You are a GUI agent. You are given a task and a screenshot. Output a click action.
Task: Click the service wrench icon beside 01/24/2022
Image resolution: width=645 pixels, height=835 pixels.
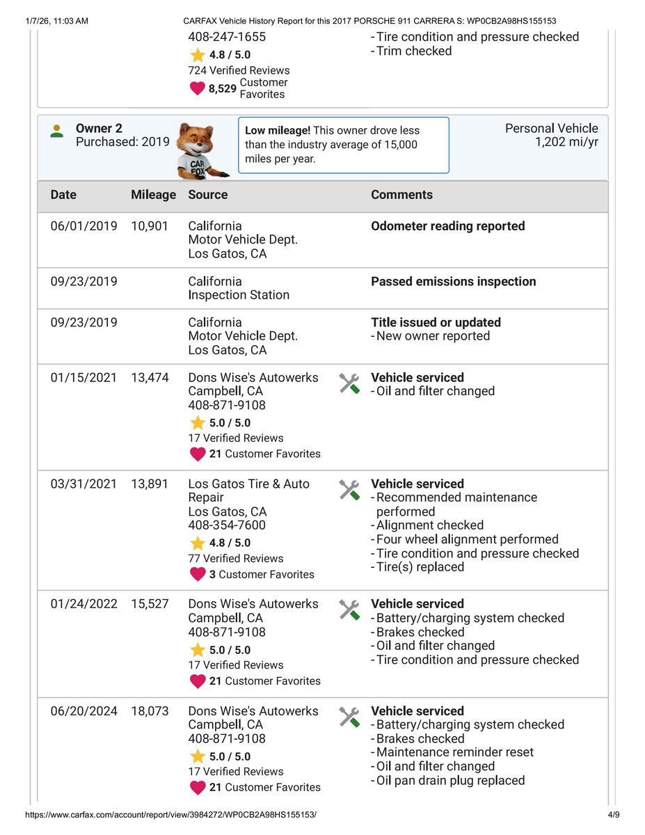pyautogui.click(x=349, y=610)
